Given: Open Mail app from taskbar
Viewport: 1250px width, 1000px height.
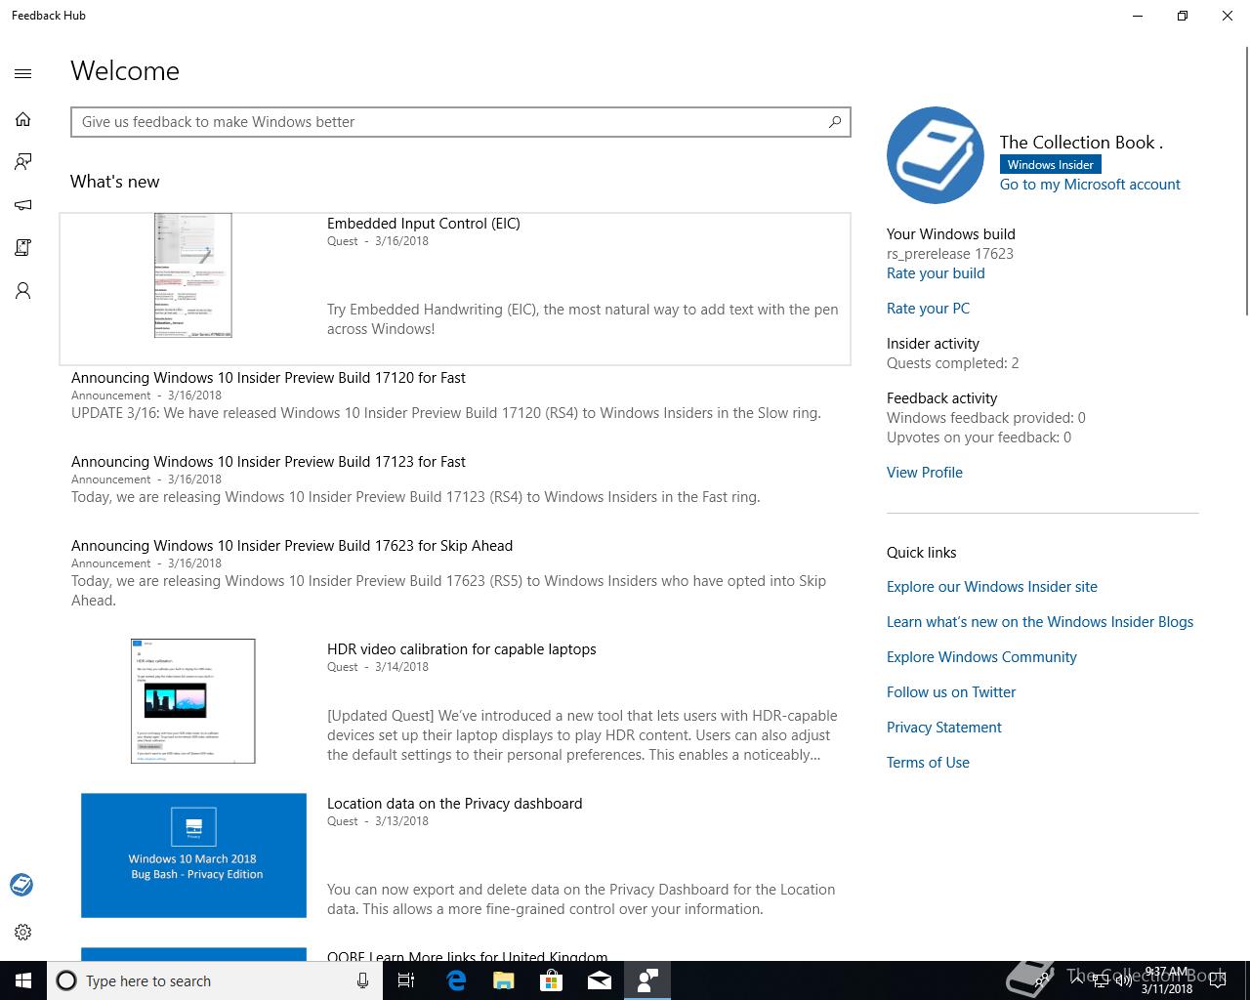Looking at the screenshot, I should click(x=600, y=980).
